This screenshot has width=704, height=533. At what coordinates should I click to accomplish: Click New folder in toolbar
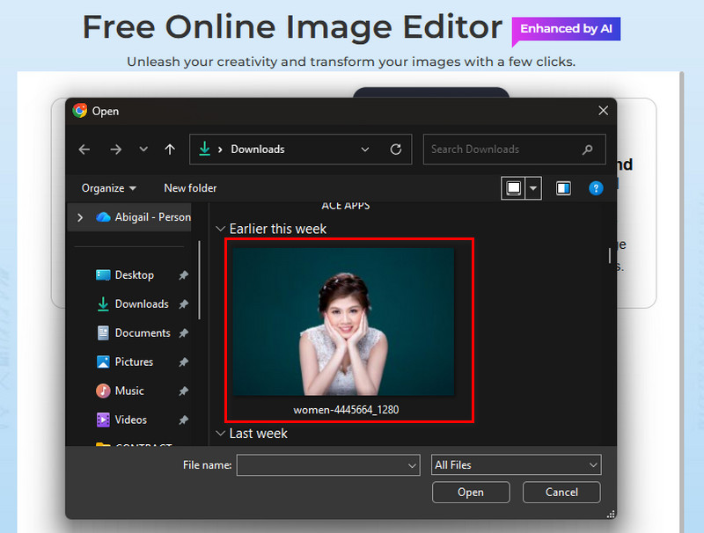pos(190,187)
